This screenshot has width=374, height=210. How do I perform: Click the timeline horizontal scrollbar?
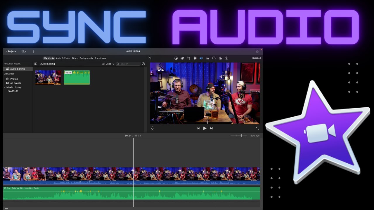(6, 208)
